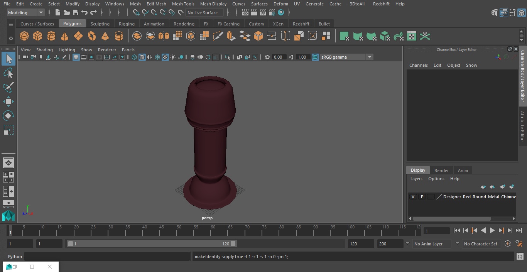Jump to the end of playback range
The width and height of the screenshot is (527, 272).
click(519, 230)
